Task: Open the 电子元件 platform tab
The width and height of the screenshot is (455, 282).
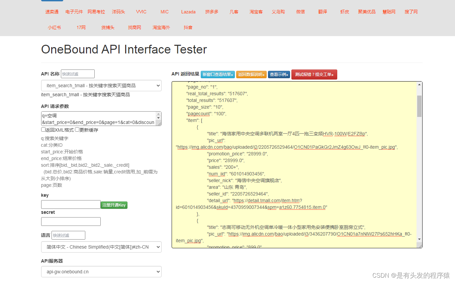Action: click(74, 12)
